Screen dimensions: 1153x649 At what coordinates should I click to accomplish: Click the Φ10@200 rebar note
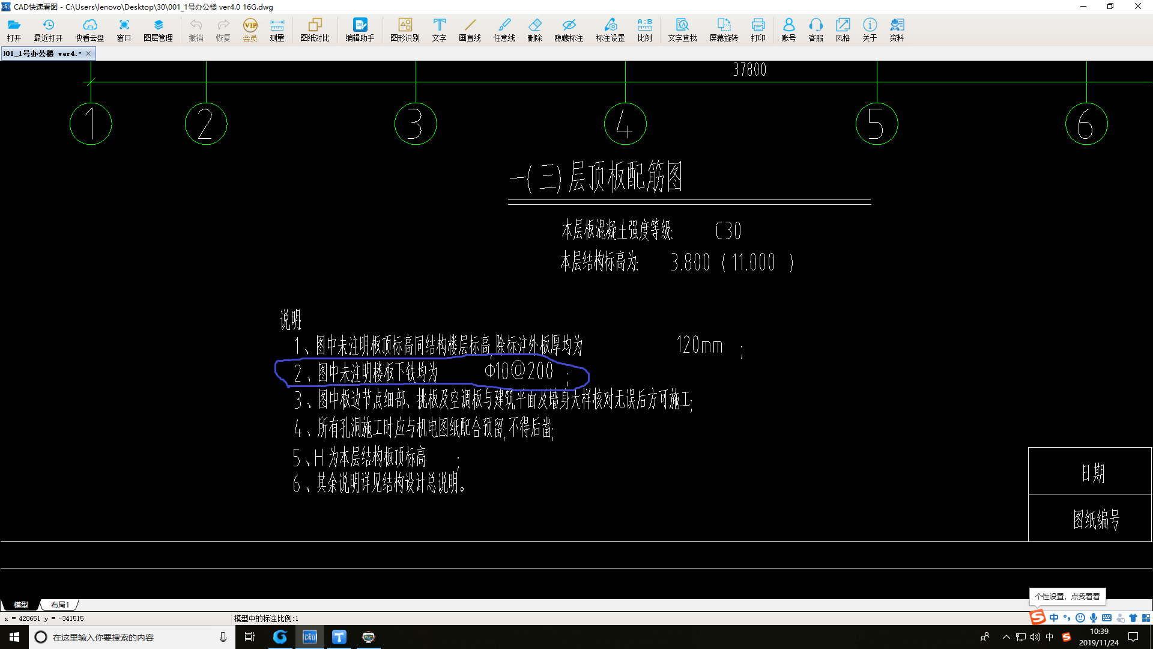pyautogui.click(x=519, y=371)
